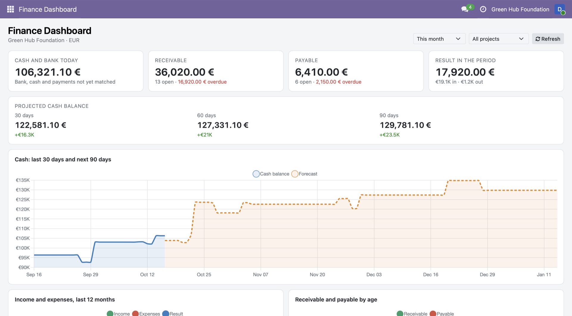Click the 90 days projected balance 129,781.10 €
Viewport: 572px width, 316px height.
click(x=405, y=125)
